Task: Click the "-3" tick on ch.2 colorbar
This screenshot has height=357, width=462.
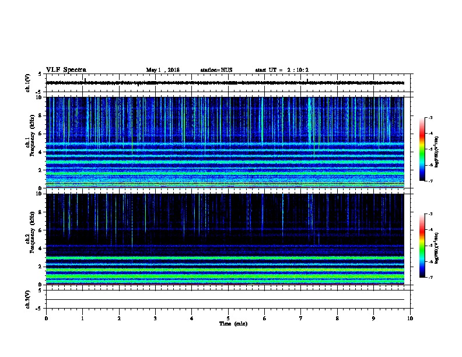Action: (x=430, y=214)
